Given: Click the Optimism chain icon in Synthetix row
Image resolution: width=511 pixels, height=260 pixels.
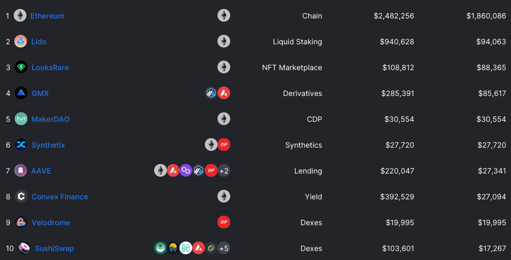Looking at the screenshot, I should [x=224, y=145].
